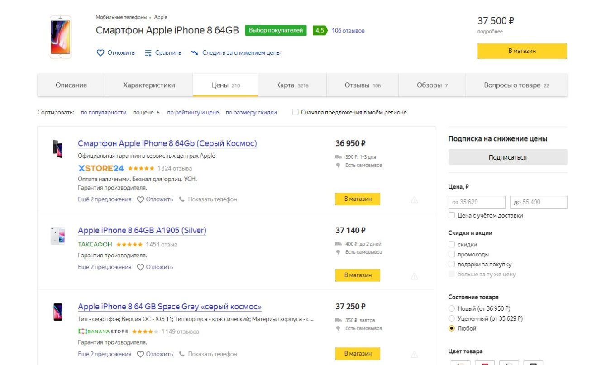The height and width of the screenshot is (365, 611).
Task: Tick the промокоды filter checkbox
Action: tap(452, 254)
